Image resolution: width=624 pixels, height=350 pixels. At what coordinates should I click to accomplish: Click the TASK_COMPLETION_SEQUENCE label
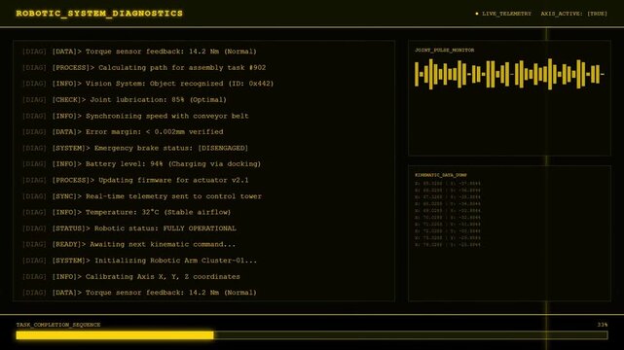coord(58,325)
